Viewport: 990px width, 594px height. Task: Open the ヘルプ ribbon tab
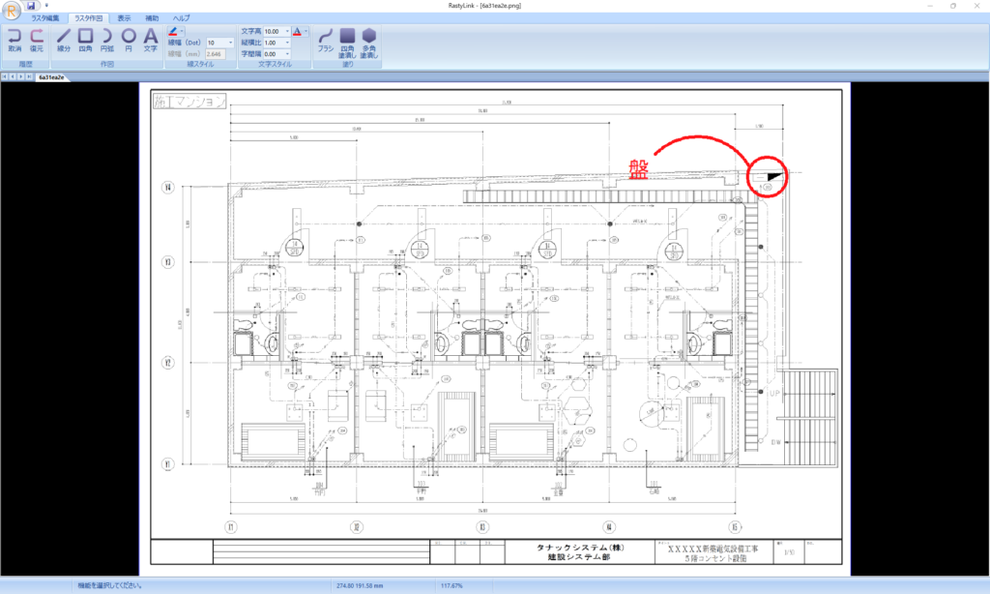(181, 18)
